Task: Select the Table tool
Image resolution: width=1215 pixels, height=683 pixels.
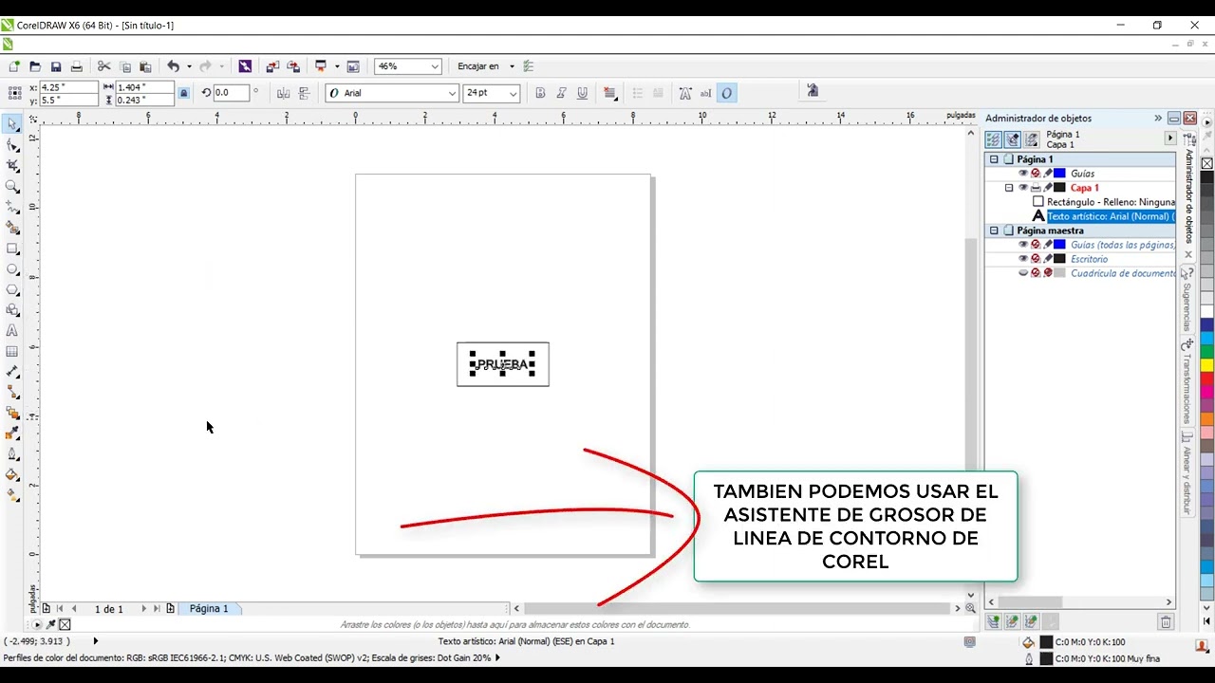Action: pos(12,352)
